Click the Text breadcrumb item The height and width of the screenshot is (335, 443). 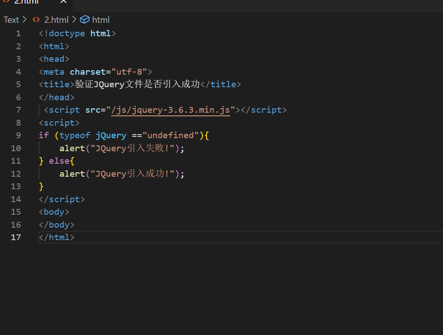(11, 20)
